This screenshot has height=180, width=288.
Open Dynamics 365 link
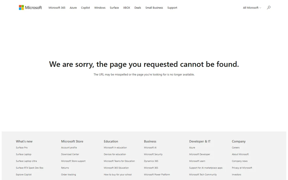click(151, 161)
